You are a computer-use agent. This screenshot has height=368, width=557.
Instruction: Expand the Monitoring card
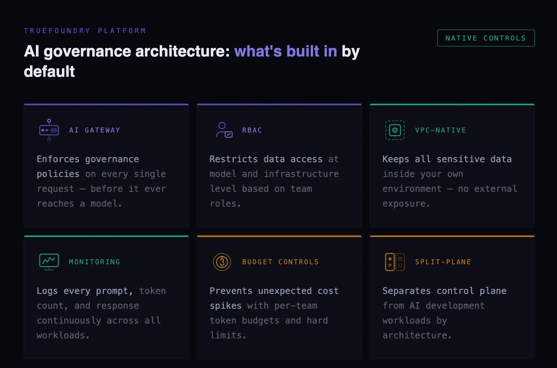106,297
